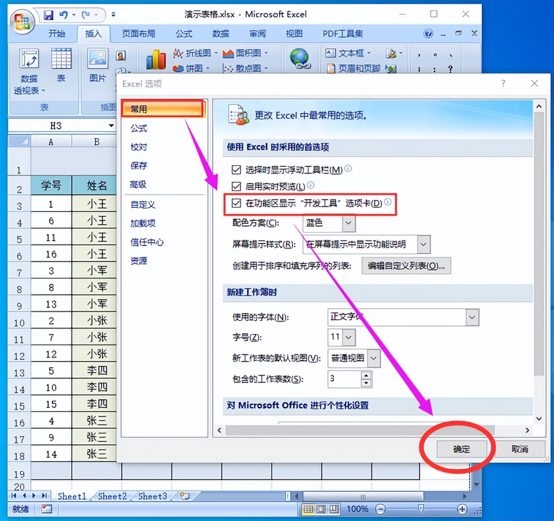Insert a new worksheet tab icon
The height and width of the screenshot is (521, 554).
[185, 496]
